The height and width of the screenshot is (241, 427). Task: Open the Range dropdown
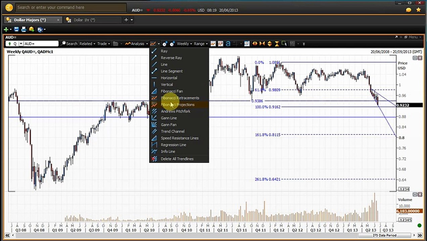201,44
